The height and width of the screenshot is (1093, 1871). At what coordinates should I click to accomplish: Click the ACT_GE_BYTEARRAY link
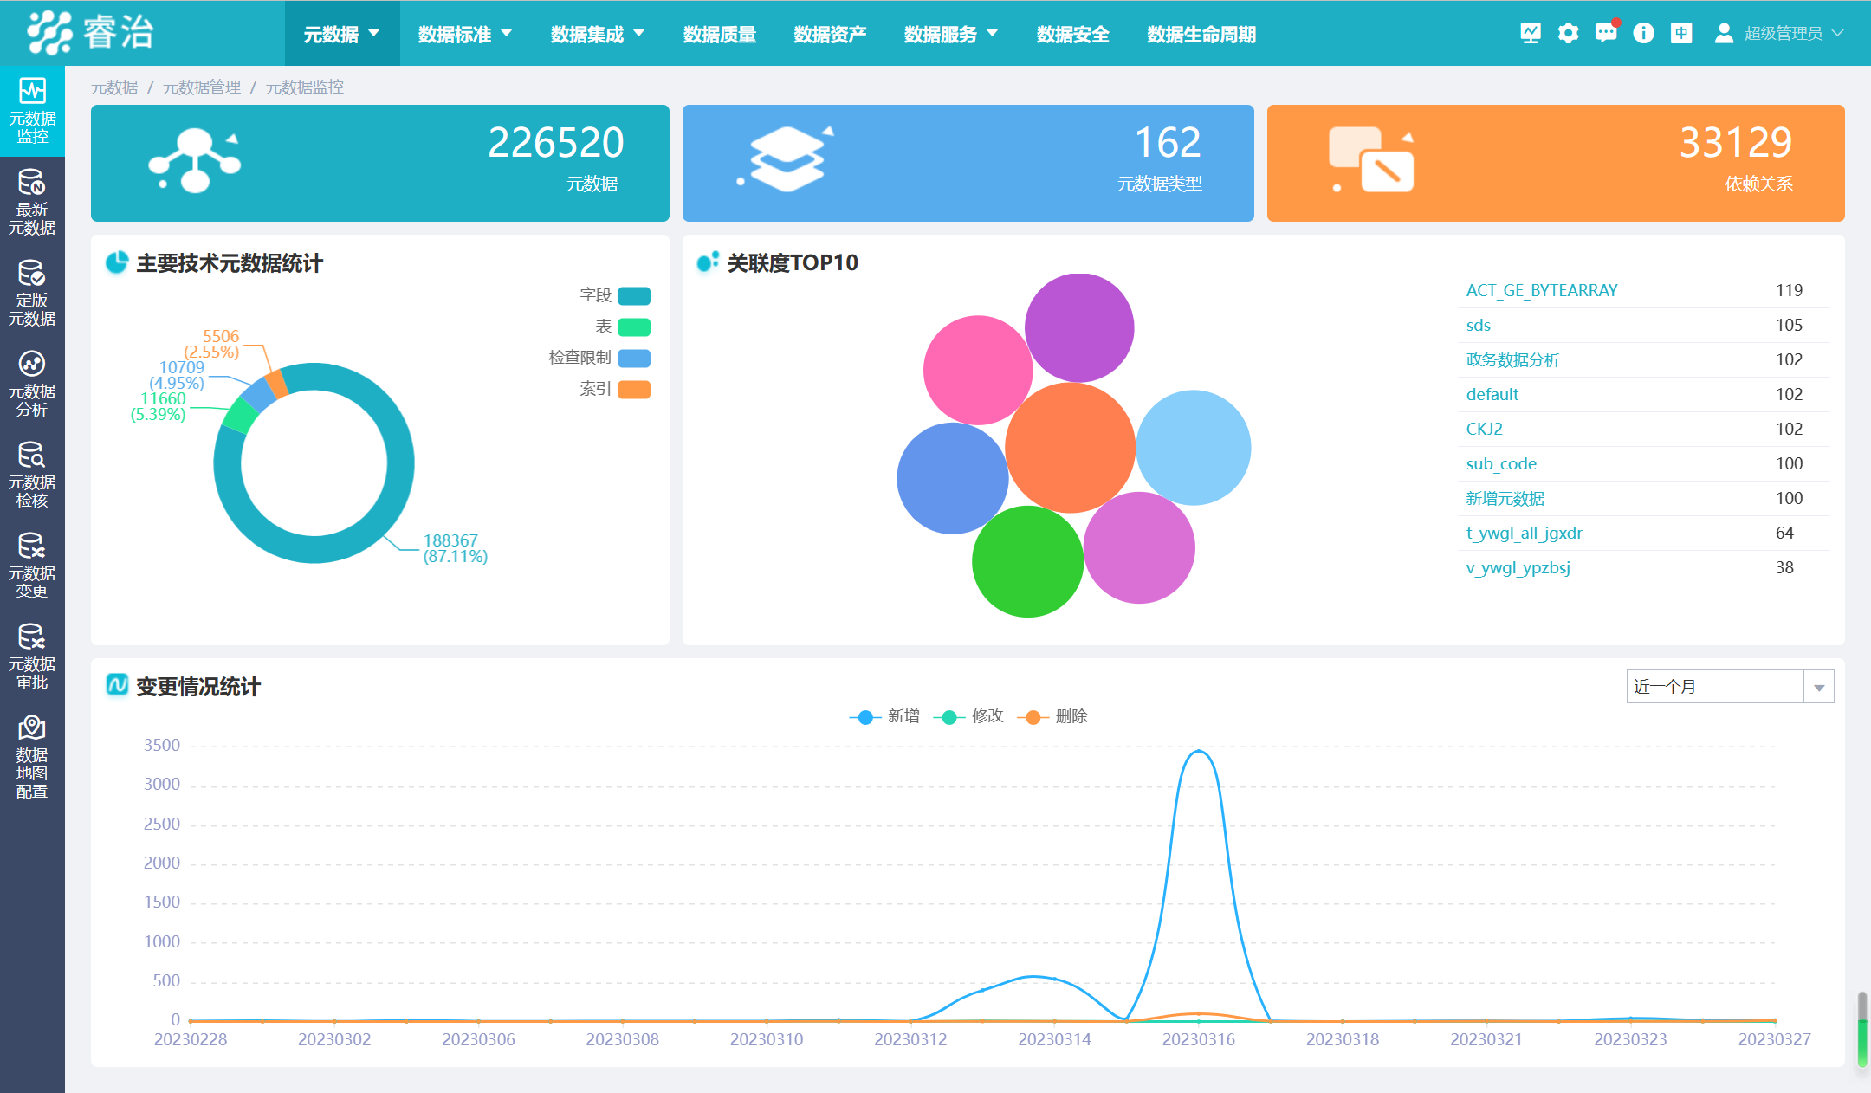pos(1541,290)
